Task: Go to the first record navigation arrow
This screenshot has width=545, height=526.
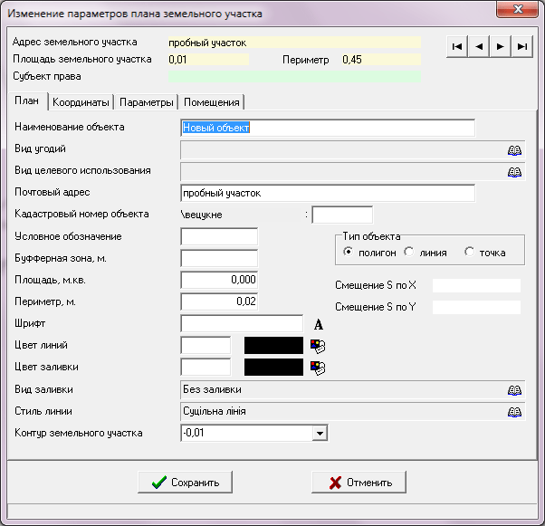Action: [458, 46]
